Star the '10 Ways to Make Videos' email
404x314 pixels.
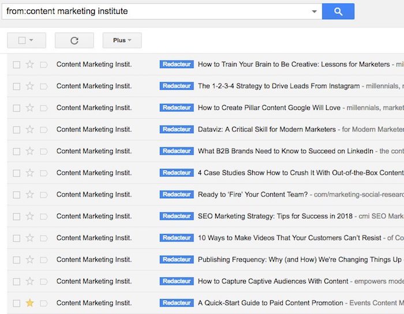(x=30, y=238)
